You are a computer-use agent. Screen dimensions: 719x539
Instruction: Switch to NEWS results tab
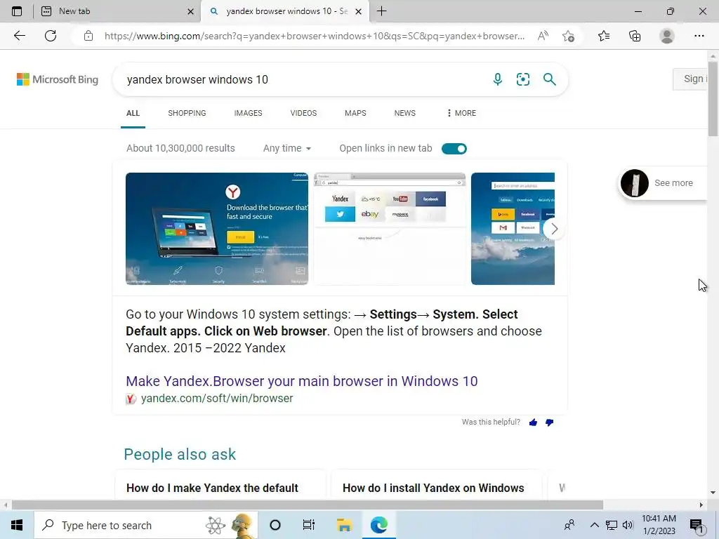405,113
